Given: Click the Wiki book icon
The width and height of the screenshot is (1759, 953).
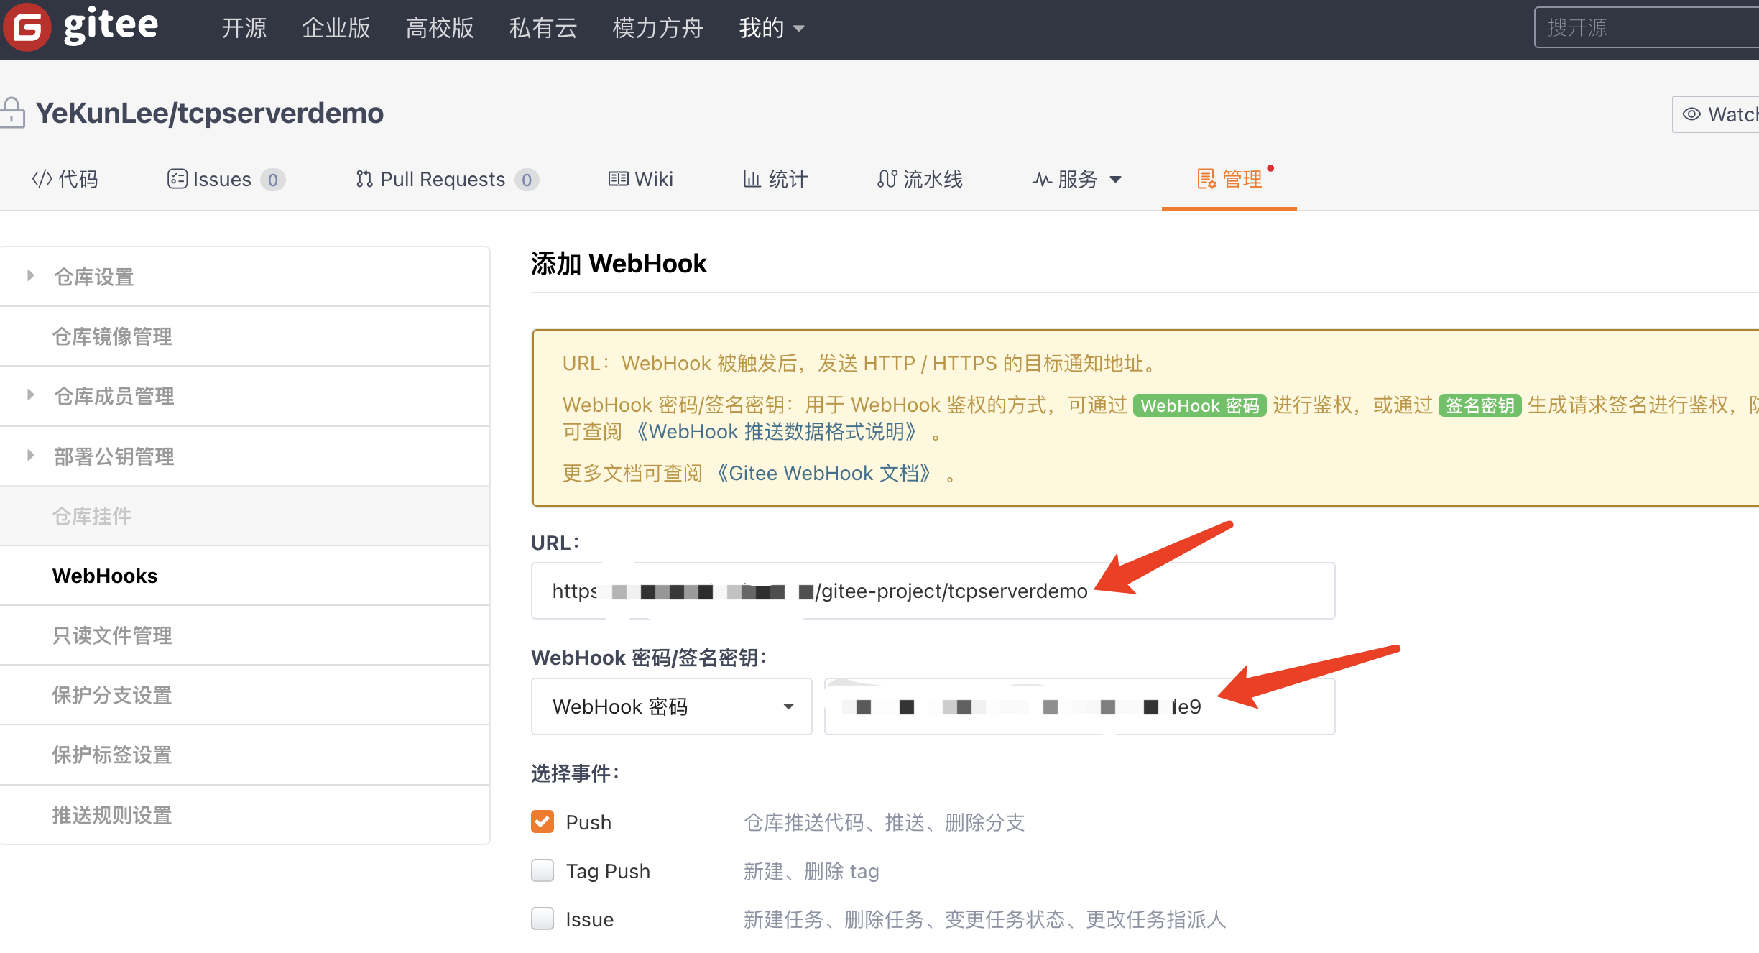Looking at the screenshot, I should click(x=618, y=179).
